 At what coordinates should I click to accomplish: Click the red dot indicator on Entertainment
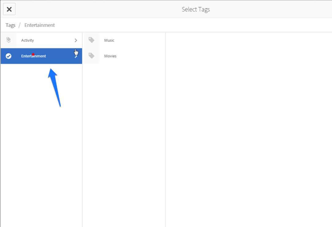(33, 54)
